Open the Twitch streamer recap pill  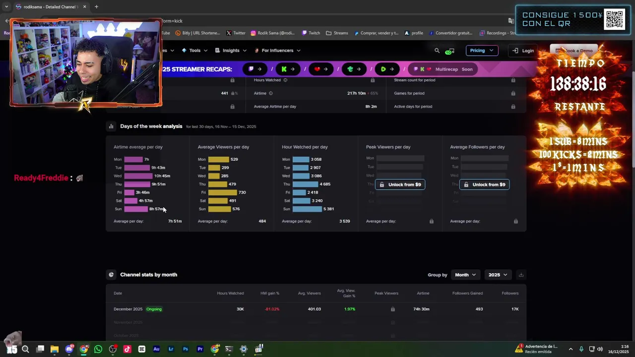[255, 69]
